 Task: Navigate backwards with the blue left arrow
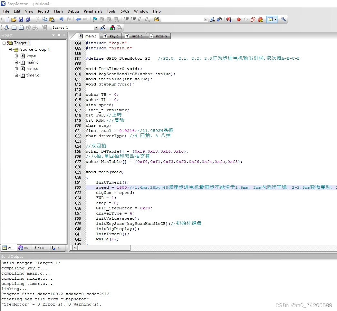(x=78, y=19)
